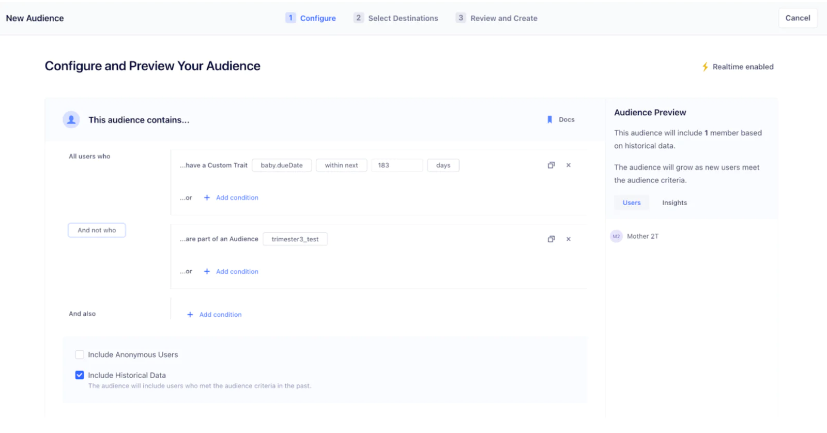This screenshot has width=827, height=433.
Task: Click the New Audience title
Action: (35, 18)
